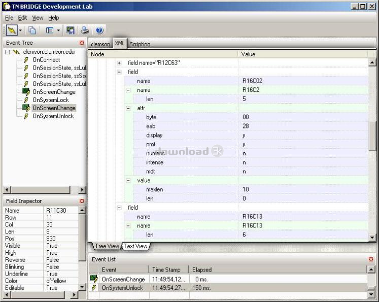Close the Event Tree panel
The width and height of the screenshot is (379, 302).
click(82, 43)
